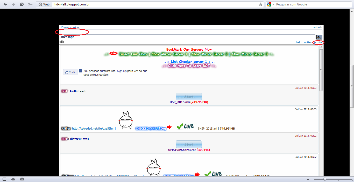Like the page with Curtir button
The width and height of the screenshot is (354, 182).
click(x=70, y=72)
